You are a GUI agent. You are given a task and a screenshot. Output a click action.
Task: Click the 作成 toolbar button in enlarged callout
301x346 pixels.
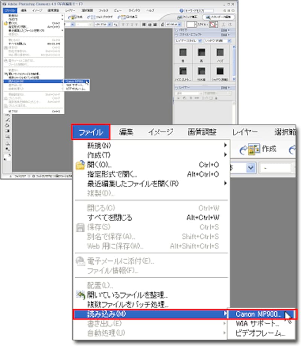coord(258,149)
